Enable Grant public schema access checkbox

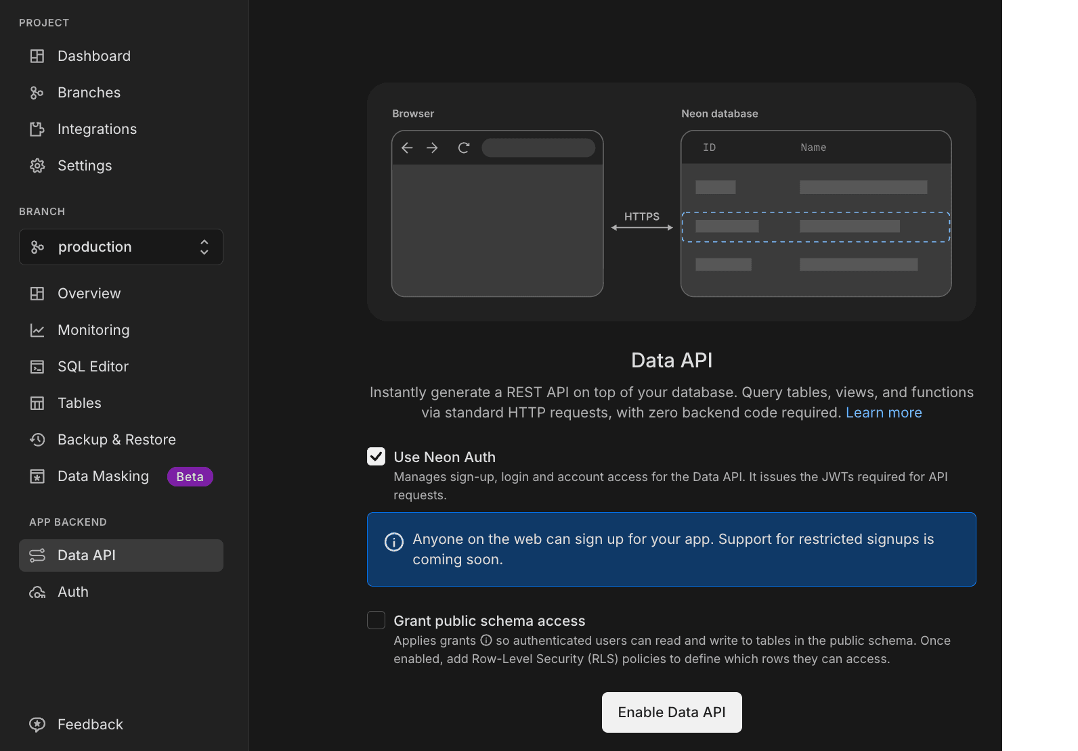[376, 620]
